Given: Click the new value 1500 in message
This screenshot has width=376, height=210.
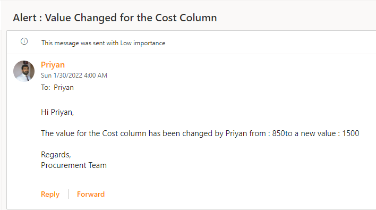Looking at the screenshot, I should [x=351, y=133].
